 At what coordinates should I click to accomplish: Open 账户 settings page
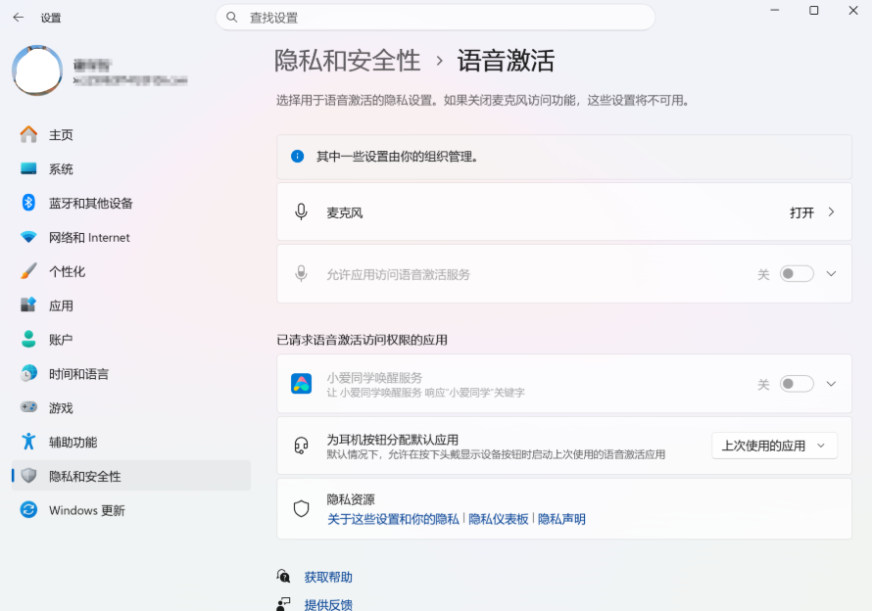pos(131,340)
